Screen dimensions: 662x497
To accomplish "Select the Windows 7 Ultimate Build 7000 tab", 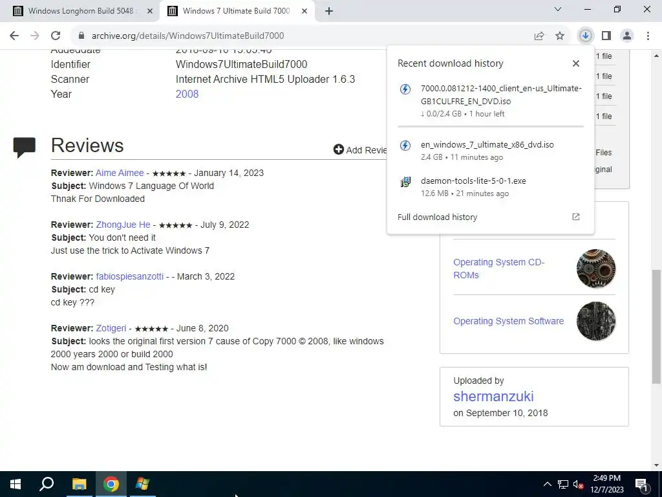I will (237, 11).
